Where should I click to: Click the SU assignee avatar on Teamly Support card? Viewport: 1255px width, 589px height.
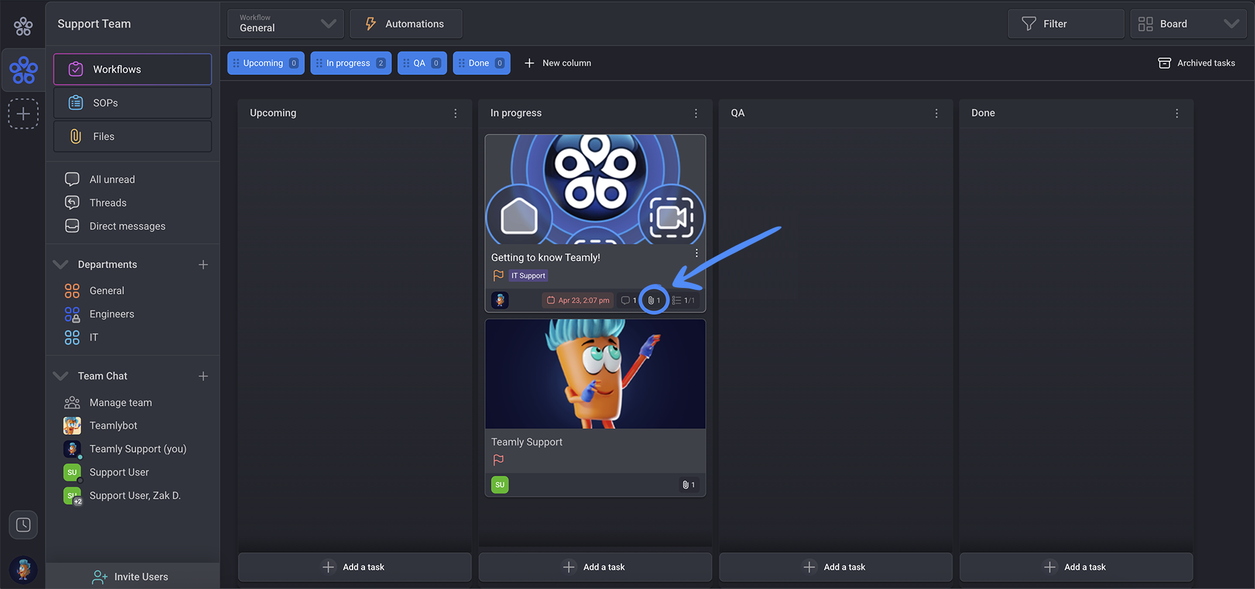[500, 485]
